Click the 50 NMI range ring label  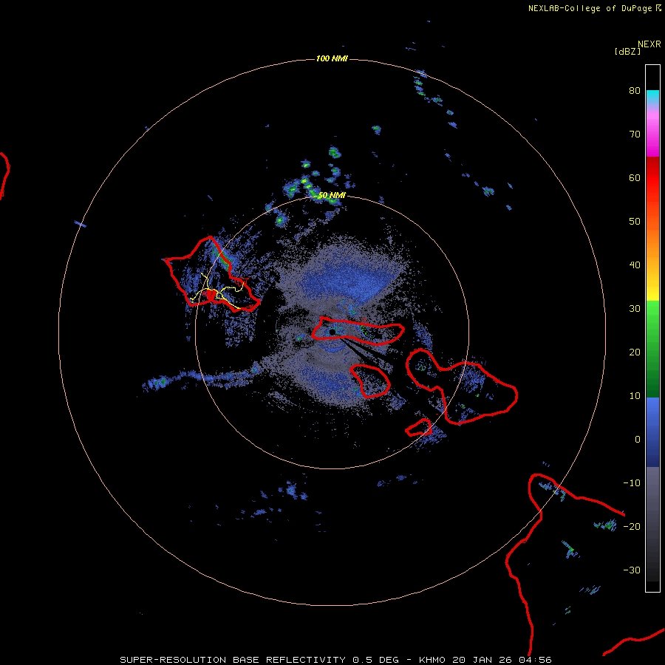click(332, 196)
